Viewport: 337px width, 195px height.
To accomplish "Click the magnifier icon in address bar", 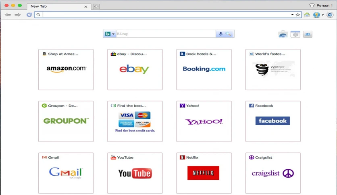I will (x=38, y=15).
